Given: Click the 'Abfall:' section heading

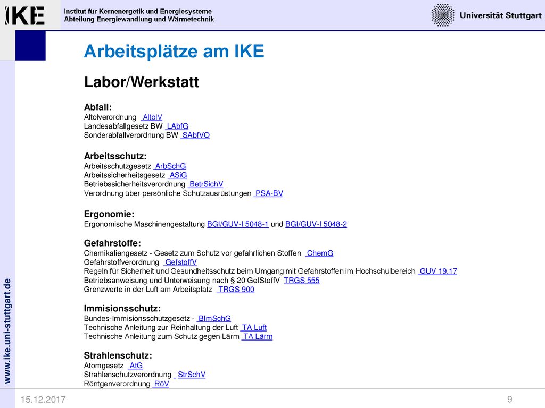Looking at the screenshot, I should (x=98, y=107).
